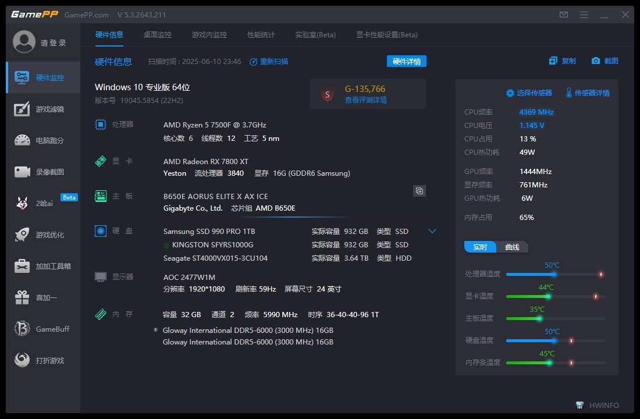This screenshot has width=640, height=419.
Task: Click the 显卡温度 temperature bar
Action: point(555,296)
